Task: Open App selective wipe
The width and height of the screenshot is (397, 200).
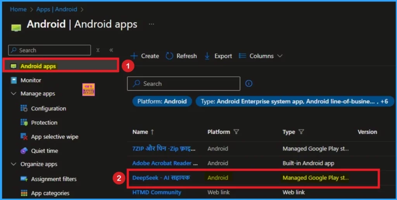Action: (x=55, y=137)
